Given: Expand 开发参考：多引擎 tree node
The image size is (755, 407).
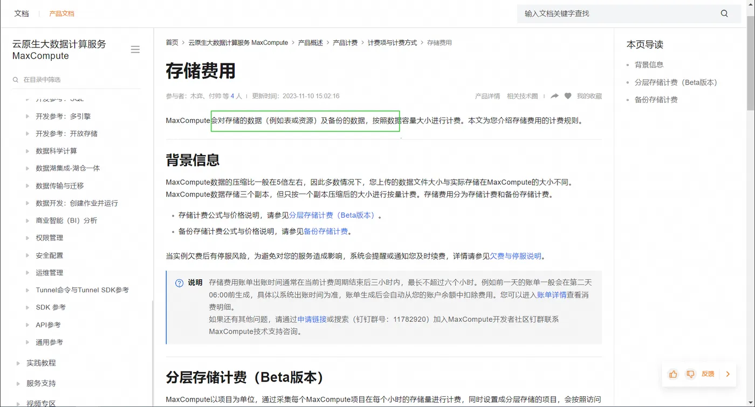Looking at the screenshot, I should point(28,116).
